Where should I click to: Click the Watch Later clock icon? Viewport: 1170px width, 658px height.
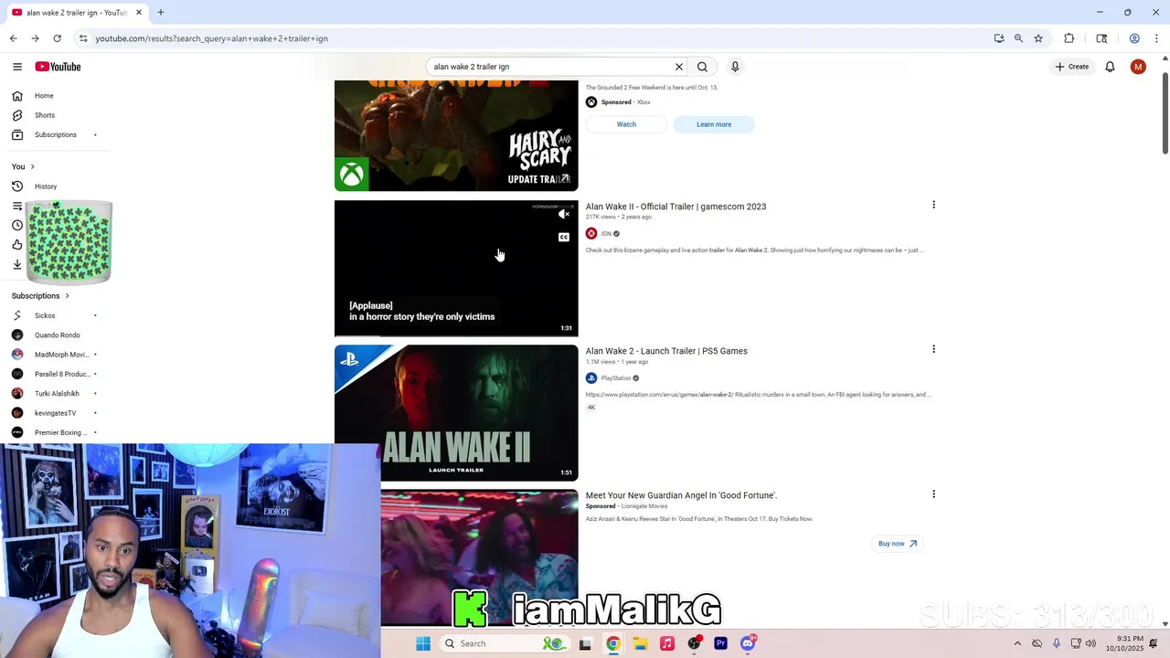tap(17, 226)
